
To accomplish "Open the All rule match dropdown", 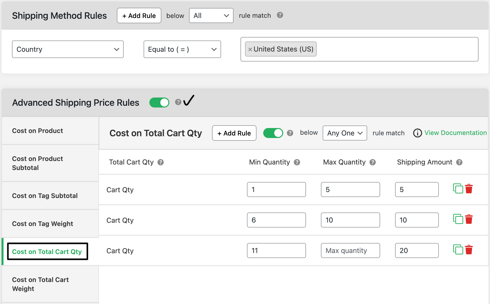I will click(x=211, y=15).
